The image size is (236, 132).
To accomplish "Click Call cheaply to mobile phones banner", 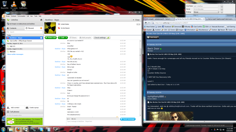I will pyautogui.click(x=24, y=24).
